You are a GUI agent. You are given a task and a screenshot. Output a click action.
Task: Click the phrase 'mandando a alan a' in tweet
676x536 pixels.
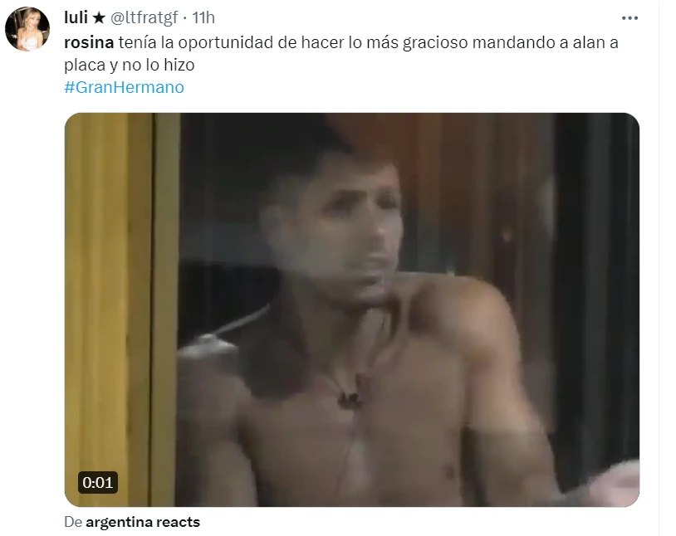pyautogui.click(x=546, y=42)
